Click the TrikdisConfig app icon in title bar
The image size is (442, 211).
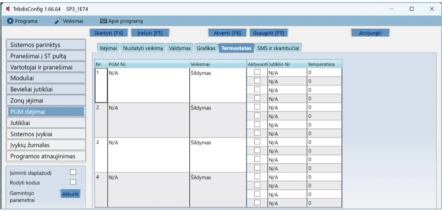[x=8, y=9]
